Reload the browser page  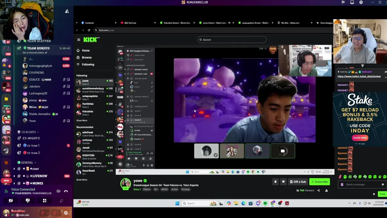pyautogui.click(x=89, y=30)
